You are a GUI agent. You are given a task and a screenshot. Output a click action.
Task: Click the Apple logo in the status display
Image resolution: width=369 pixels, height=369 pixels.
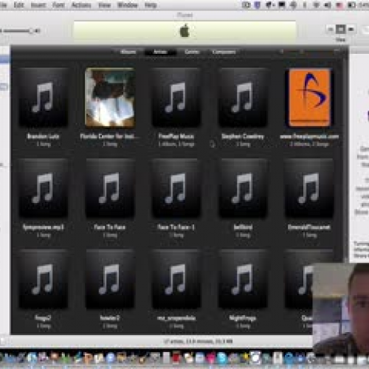coord(184,31)
